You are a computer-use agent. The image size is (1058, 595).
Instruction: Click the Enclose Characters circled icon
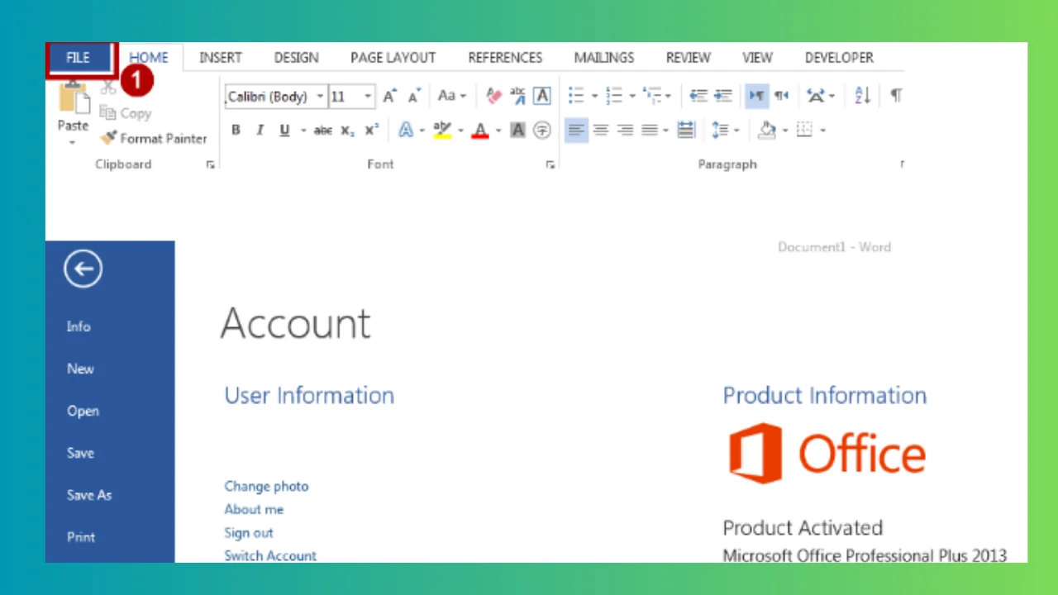click(542, 130)
